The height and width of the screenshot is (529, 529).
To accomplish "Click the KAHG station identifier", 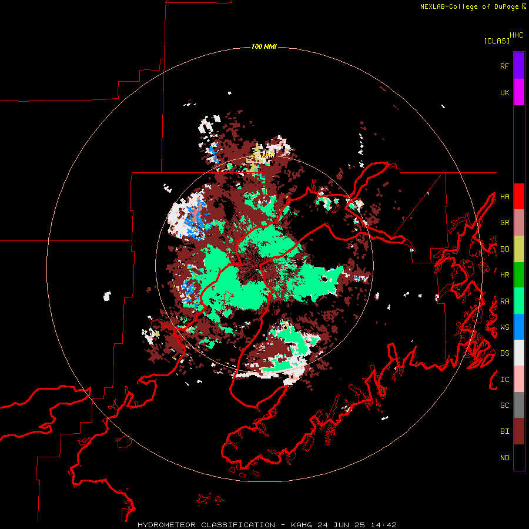I will click(301, 525).
